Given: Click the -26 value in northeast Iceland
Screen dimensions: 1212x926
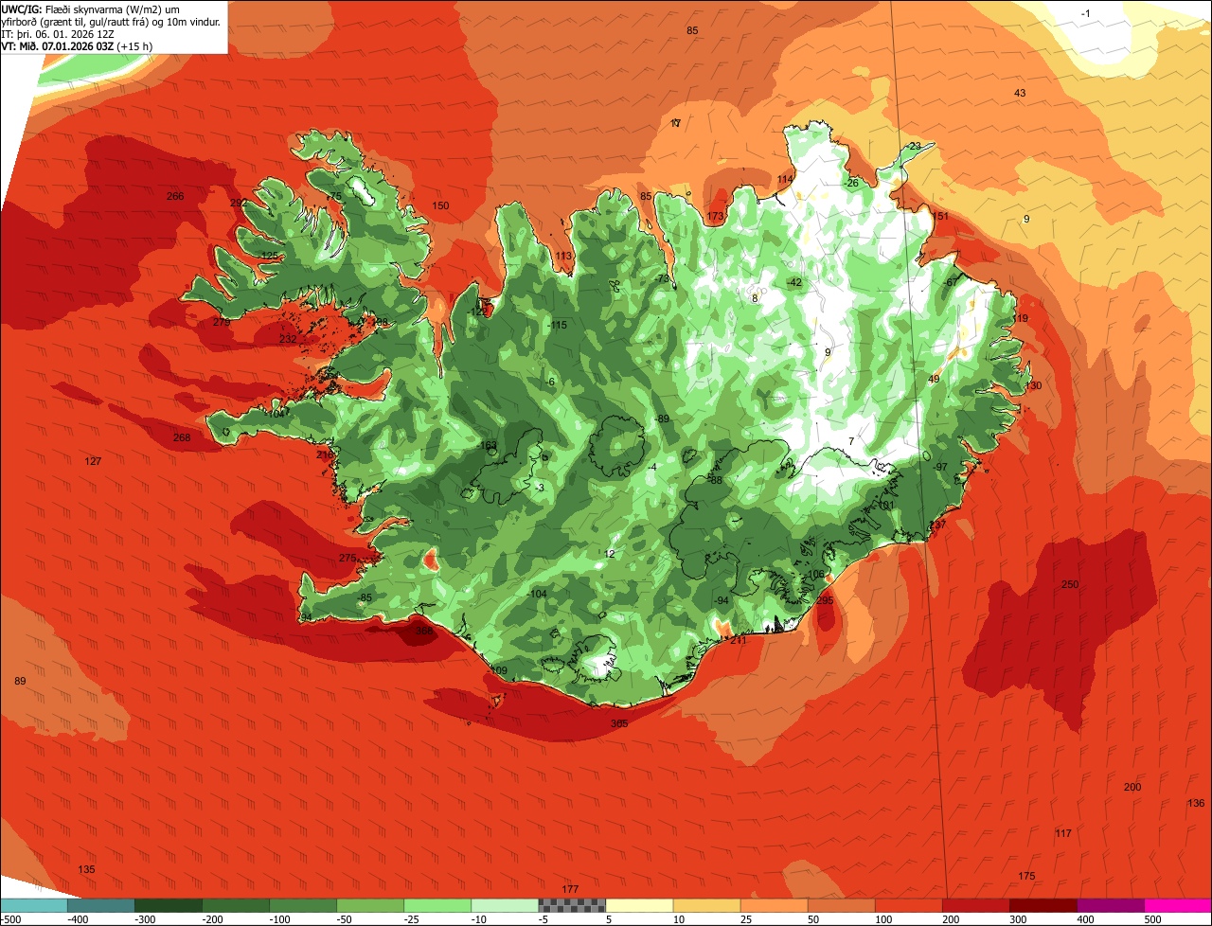Looking at the screenshot, I should click(x=851, y=183).
